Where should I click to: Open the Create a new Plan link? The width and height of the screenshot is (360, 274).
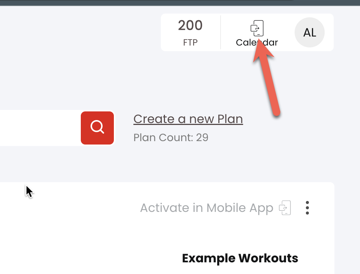click(x=188, y=119)
